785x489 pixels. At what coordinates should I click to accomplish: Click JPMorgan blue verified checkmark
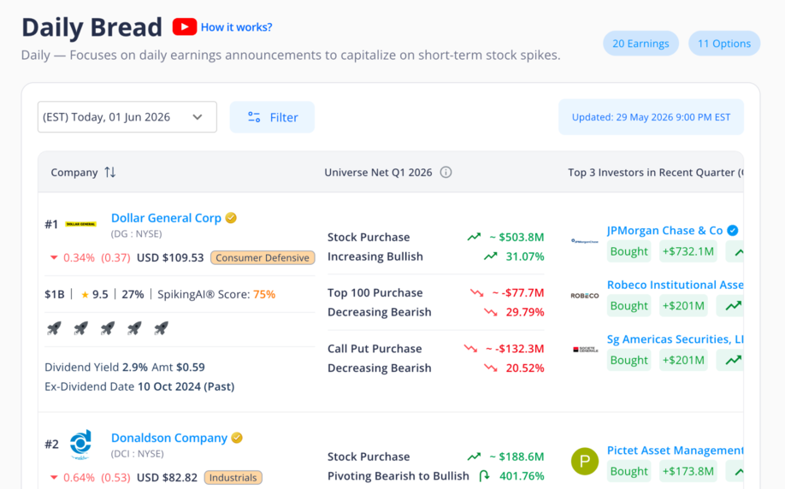(733, 230)
